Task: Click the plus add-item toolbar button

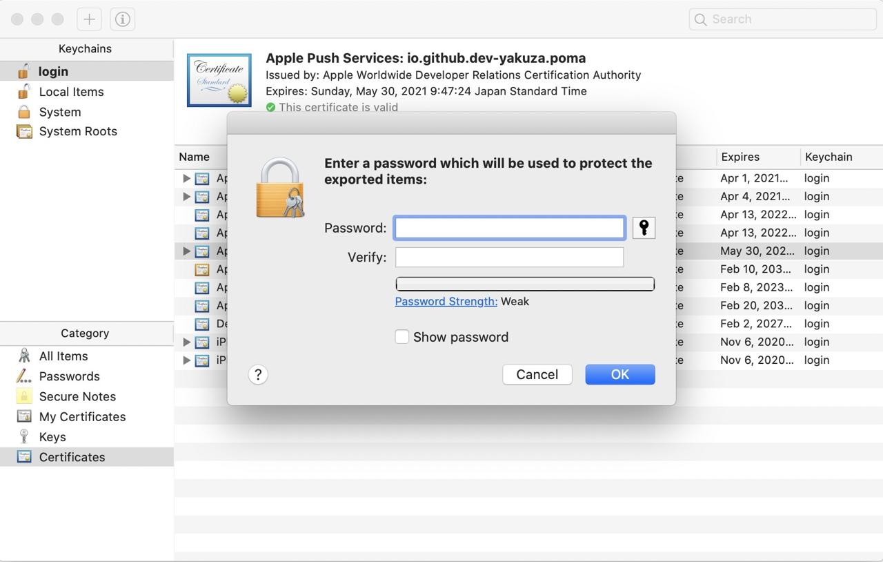Action: click(x=89, y=19)
